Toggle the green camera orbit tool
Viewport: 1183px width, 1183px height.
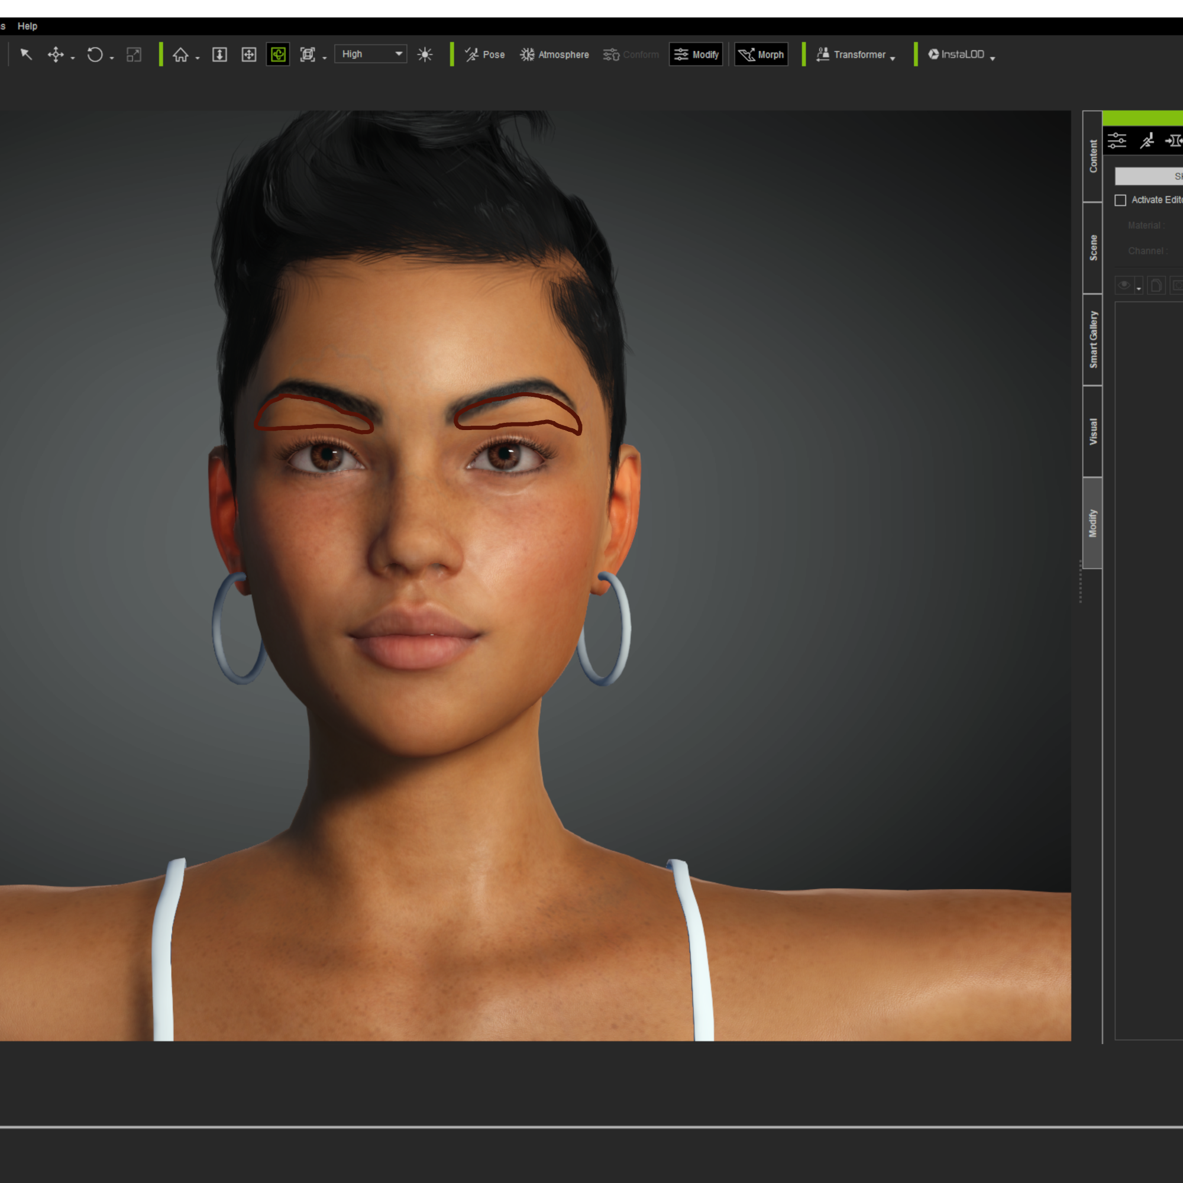click(x=278, y=54)
